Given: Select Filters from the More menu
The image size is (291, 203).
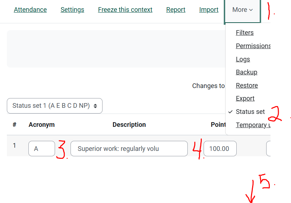Looking at the screenshot, I should [x=245, y=33].
